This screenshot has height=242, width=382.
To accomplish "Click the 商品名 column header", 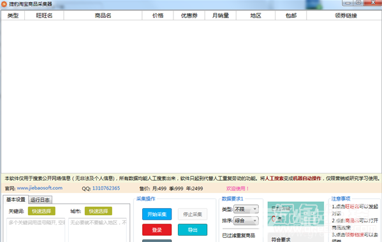I will tap(103, 15).
